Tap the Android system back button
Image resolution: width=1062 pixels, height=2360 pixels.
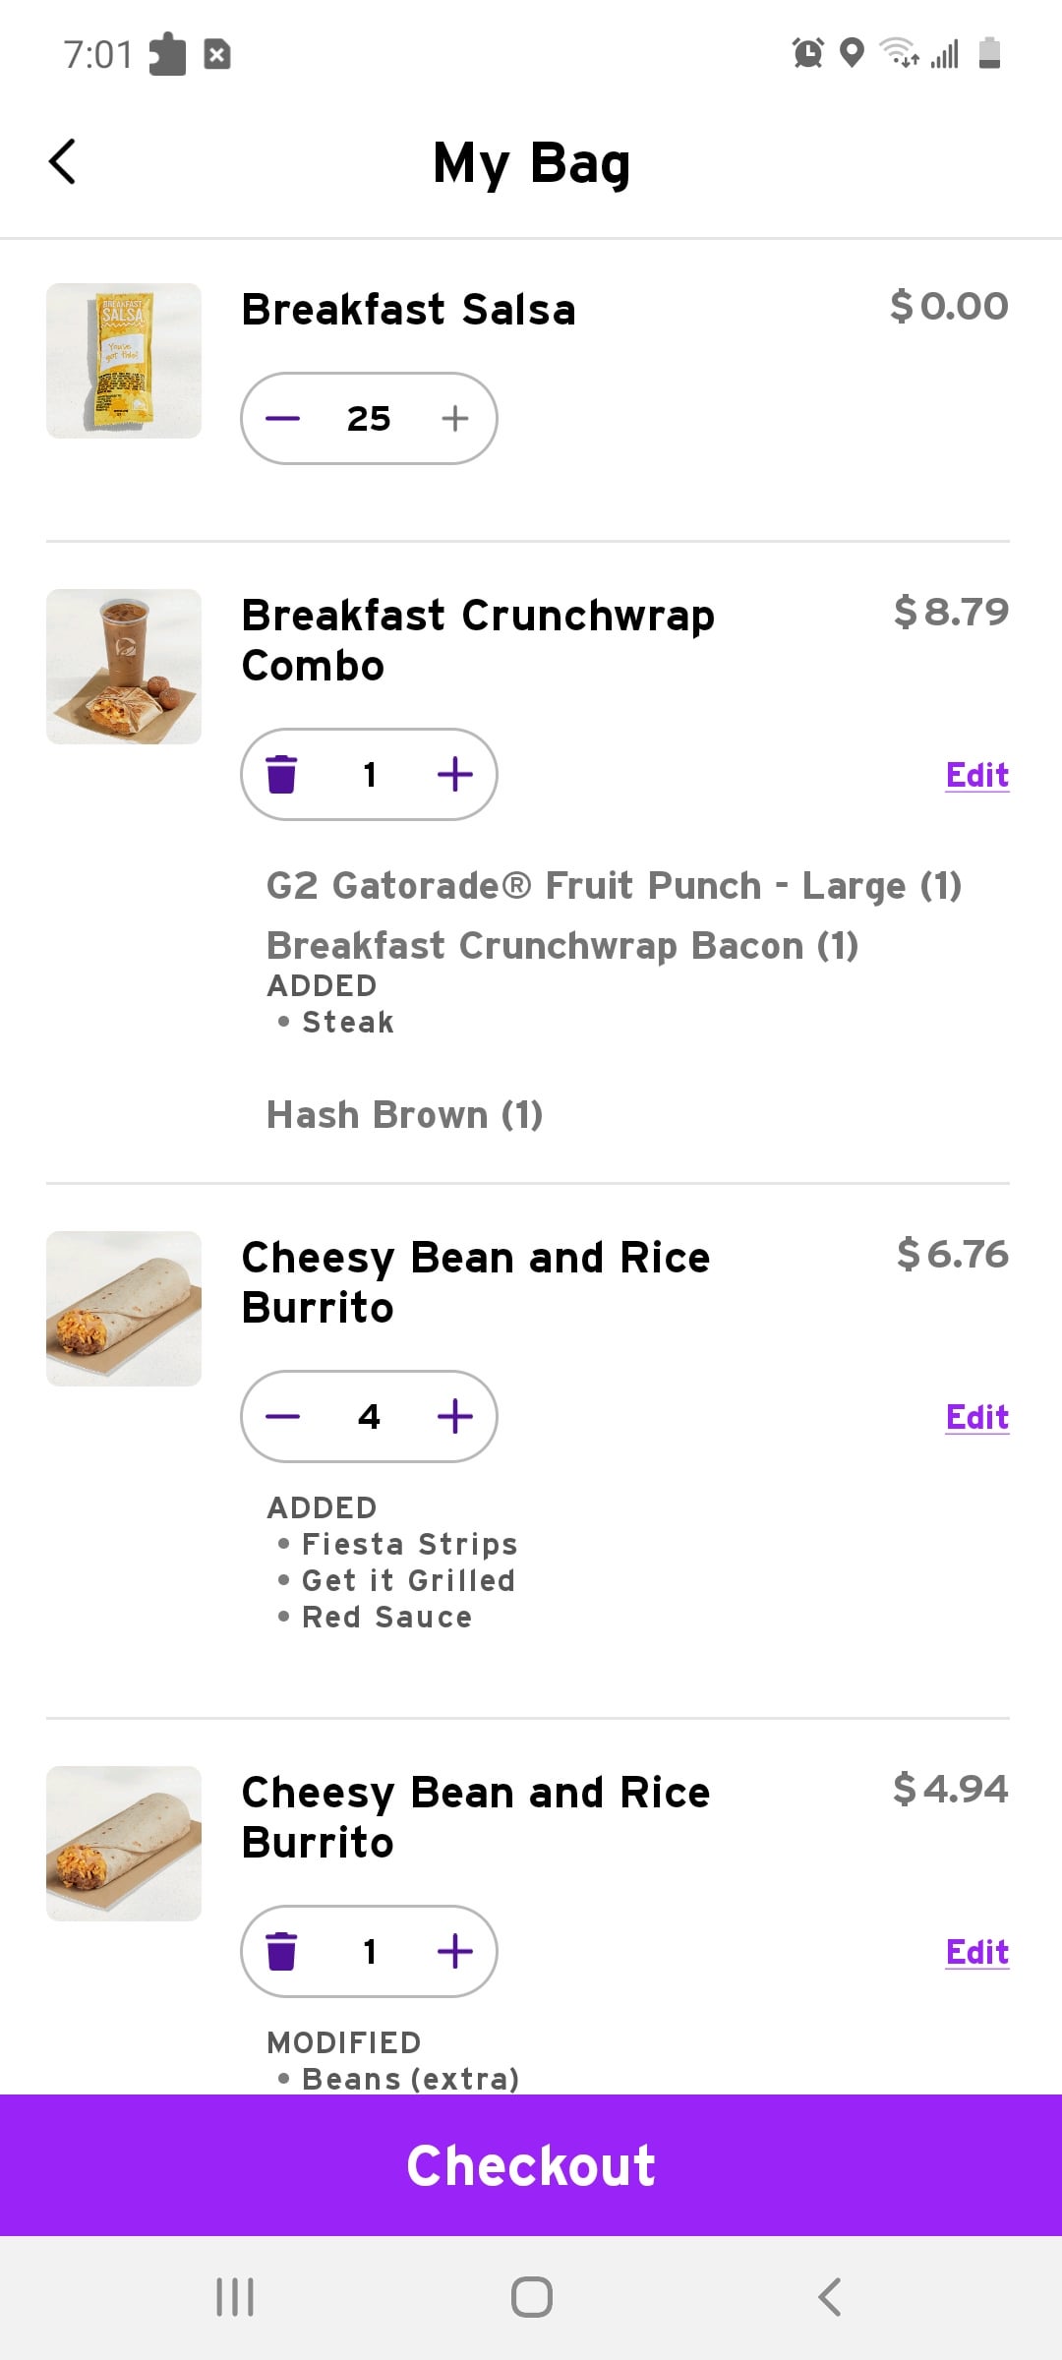point(829,2297)
